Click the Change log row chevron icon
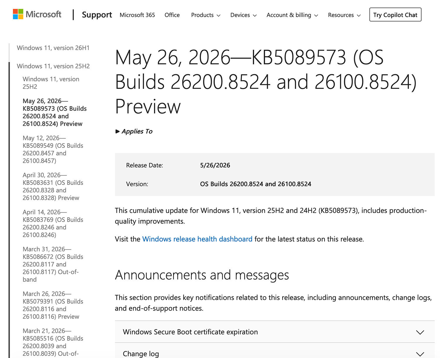The image size is (440, 358). [420, 354]
